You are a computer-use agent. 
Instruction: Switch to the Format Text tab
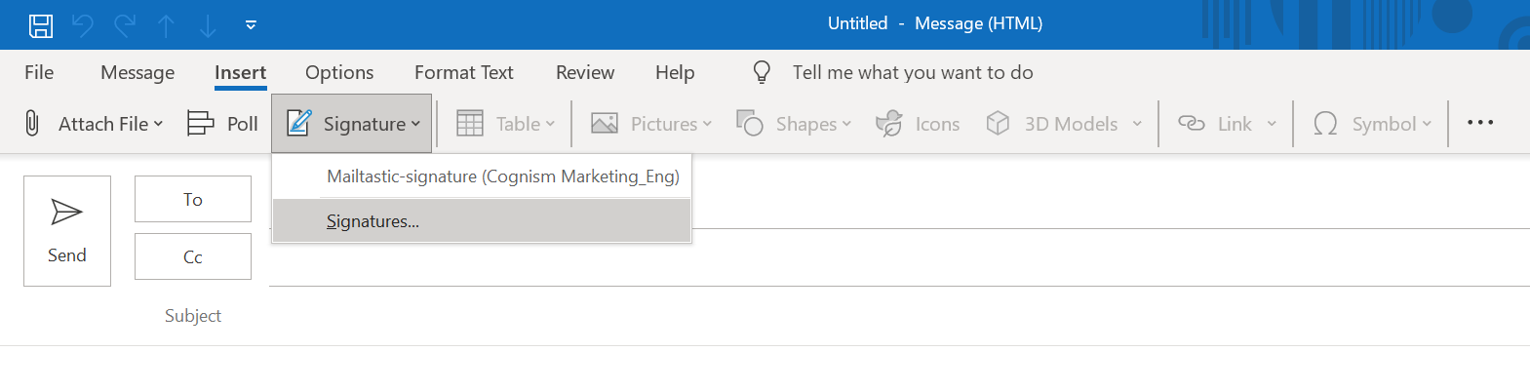click(x=463, y=72)
